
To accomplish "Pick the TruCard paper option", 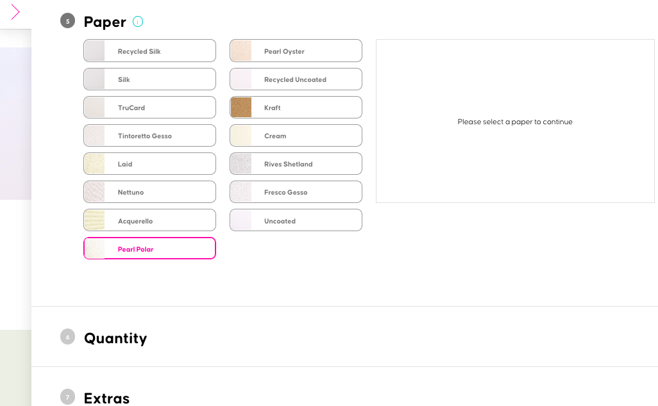I will click(x=149, y=108).
